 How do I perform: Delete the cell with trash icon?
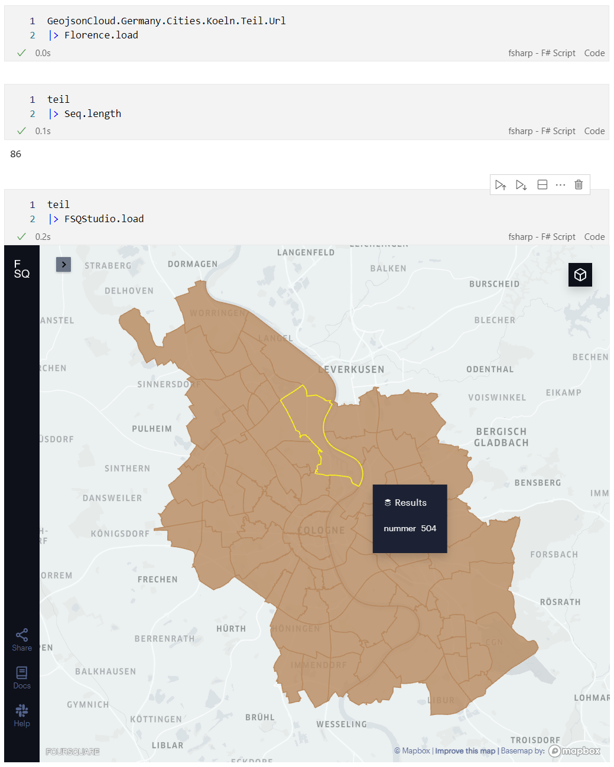tap(579, 185)
